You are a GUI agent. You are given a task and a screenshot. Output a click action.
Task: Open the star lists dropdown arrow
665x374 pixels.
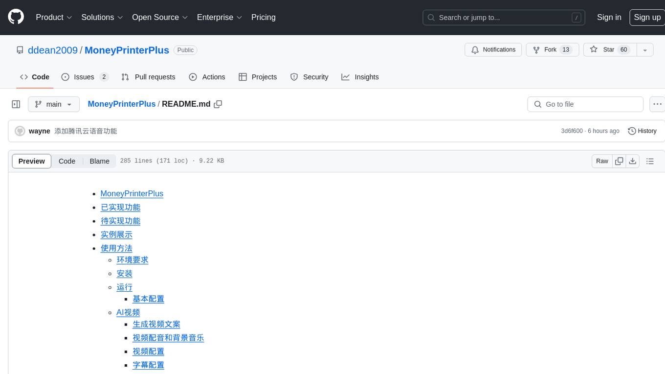click(645, 50)
